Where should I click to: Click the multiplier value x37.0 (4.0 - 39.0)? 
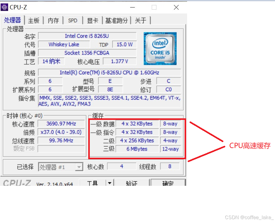[61, 132]
